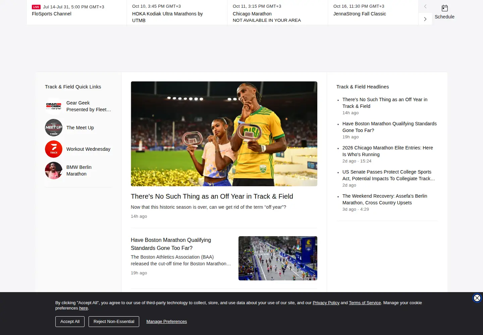Click the LIVE badge on FloSports Channel
This screenshot has height=335, width=483.
click(x=36, y=7)
